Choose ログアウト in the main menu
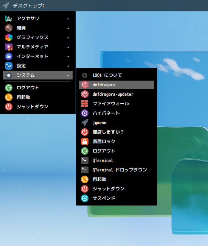This screenshot has height=246, width=208. click(38, 88)
